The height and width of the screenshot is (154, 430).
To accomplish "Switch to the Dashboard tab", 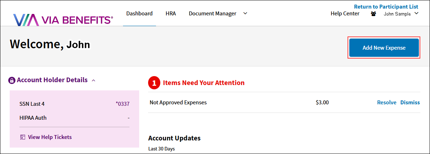I will pos(139,13).
